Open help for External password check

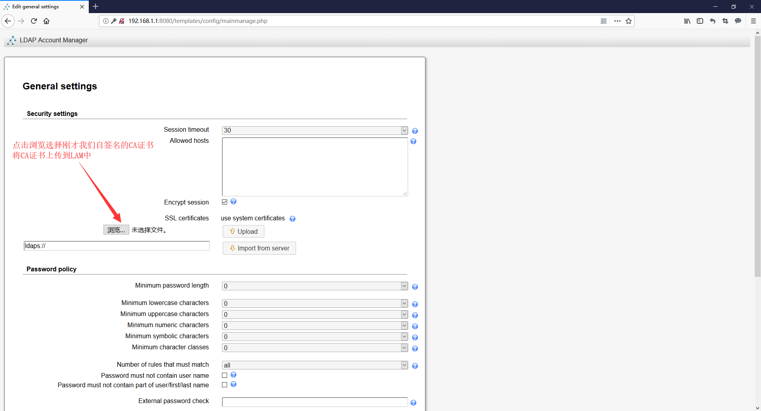click(413, 403)
